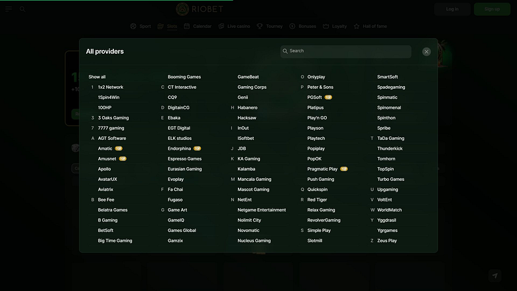Open the hamburger menu icon
The image size is (517, 291).
pyautogui.click(x=9, y=9)
